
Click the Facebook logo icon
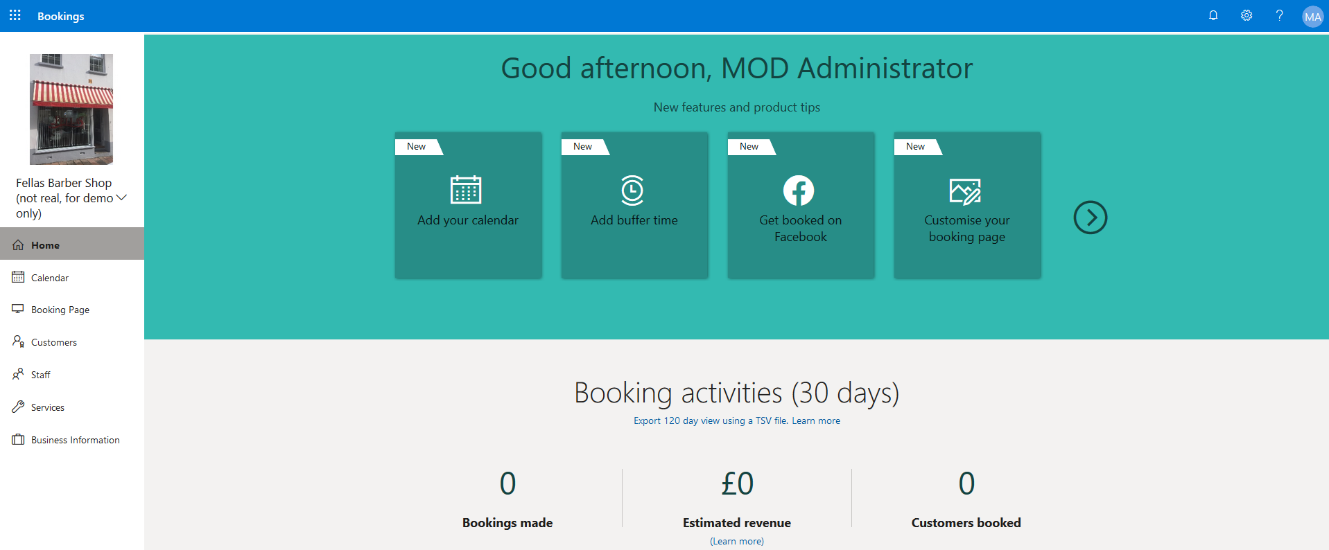coord(799,190)
